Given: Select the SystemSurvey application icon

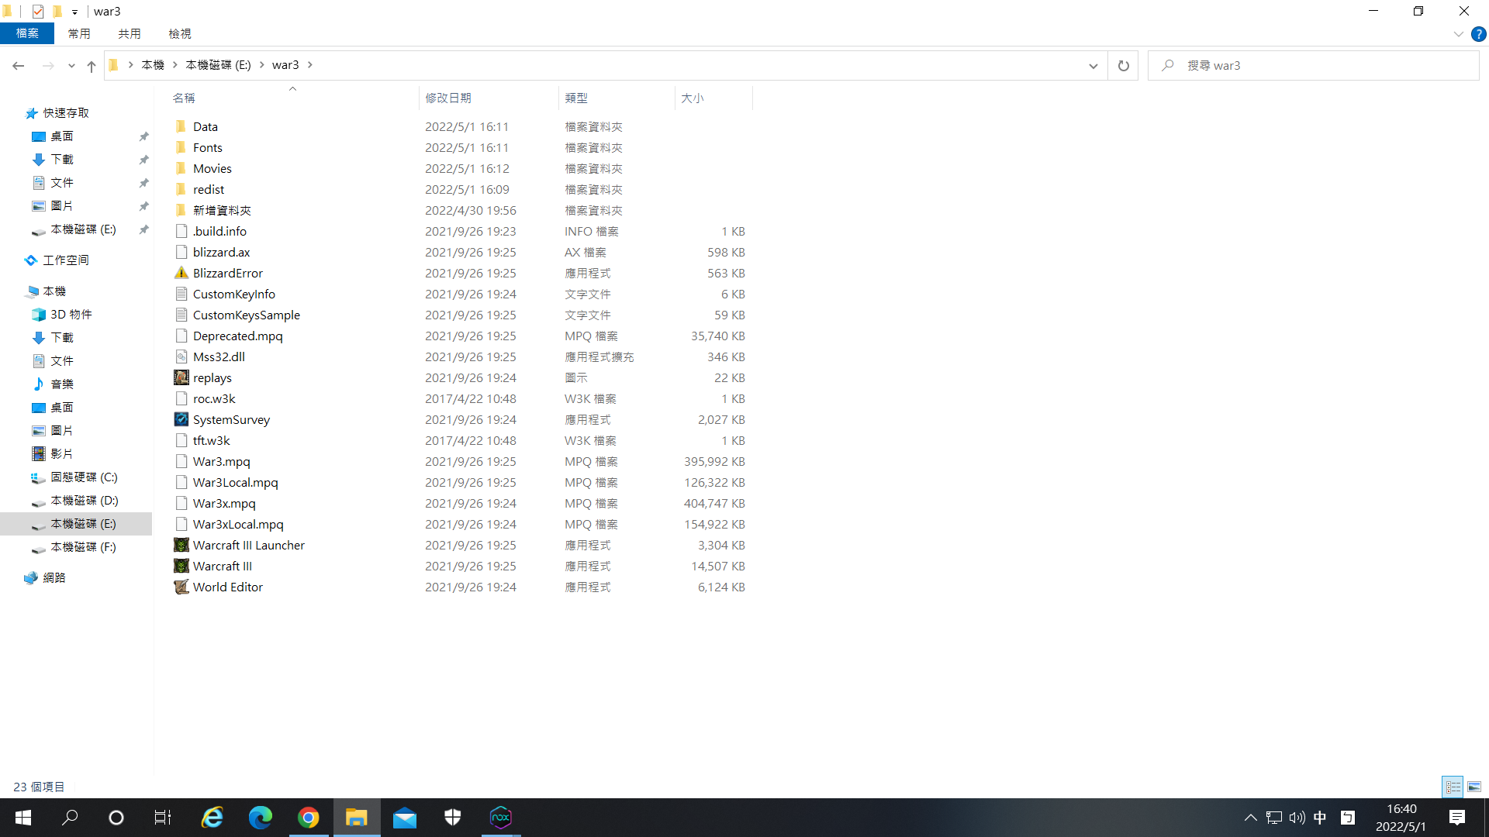Looking at the screenshot, I should [x=181, y=419].
